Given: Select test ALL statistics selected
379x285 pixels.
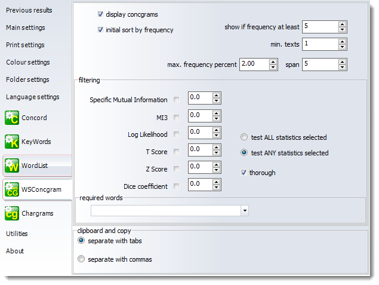Looking at the screenshot, I should click(x=244, y=137).
